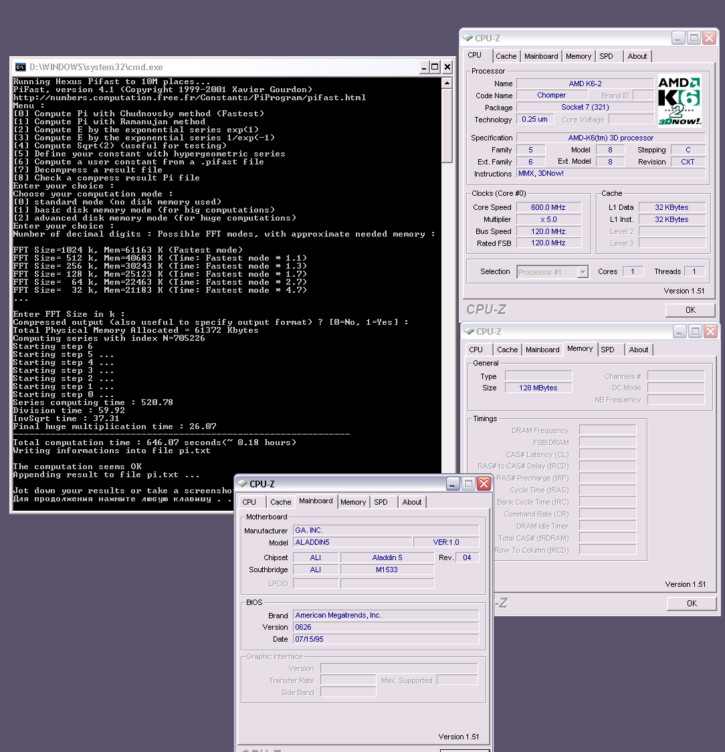Switch to Memory tab in top CPU-Z window
Viewport: 725px width, 752px height.
click(578, 57)
